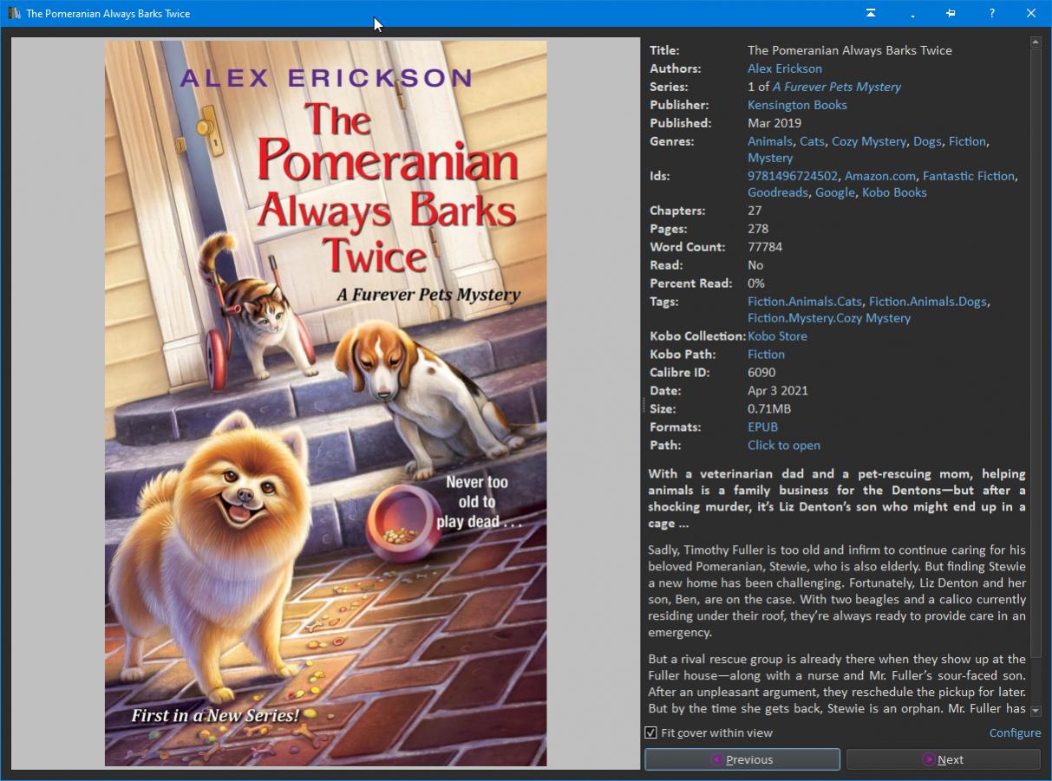Open the Amazon.com ID link
The width and height of the screenshot is (1052, 781).
click(879, 176)
